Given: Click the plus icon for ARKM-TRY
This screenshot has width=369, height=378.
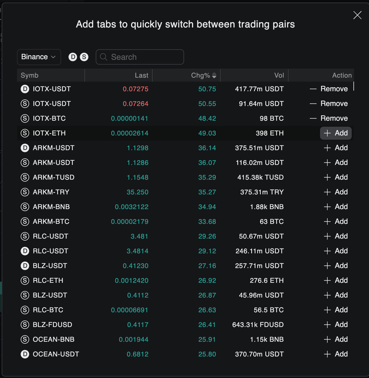Looking at the screenshot, I should [x=327, y=192].
